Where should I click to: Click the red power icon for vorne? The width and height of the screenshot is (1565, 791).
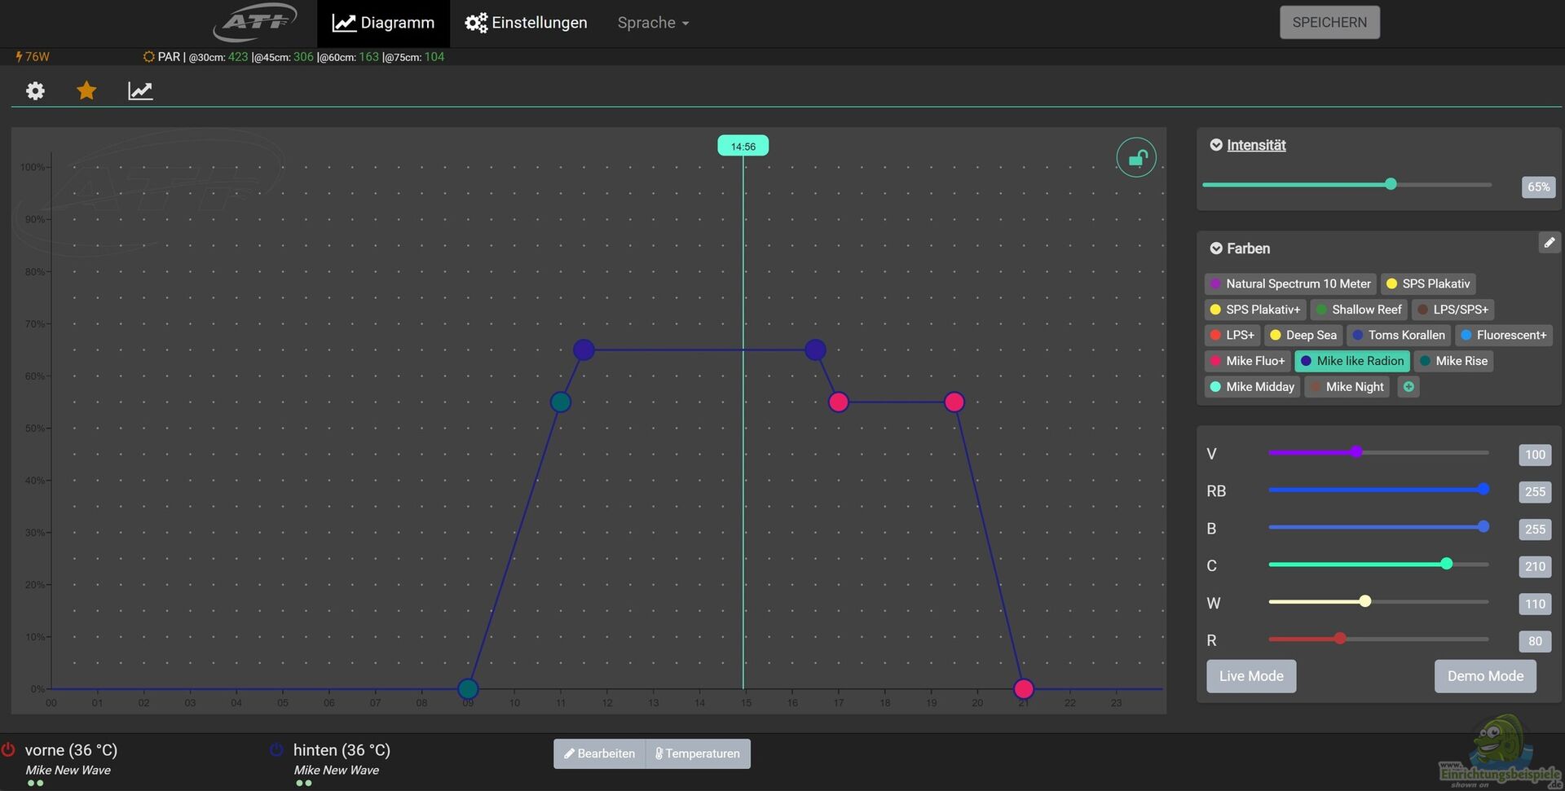(x=9, y=749)
